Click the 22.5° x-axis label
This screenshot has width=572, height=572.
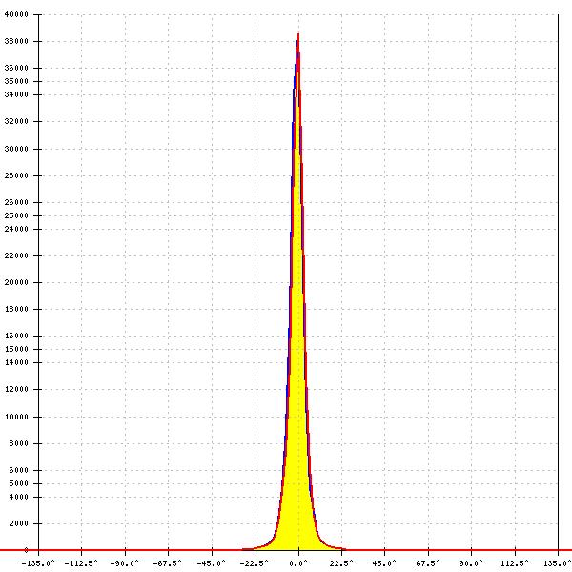pos(341,563)
